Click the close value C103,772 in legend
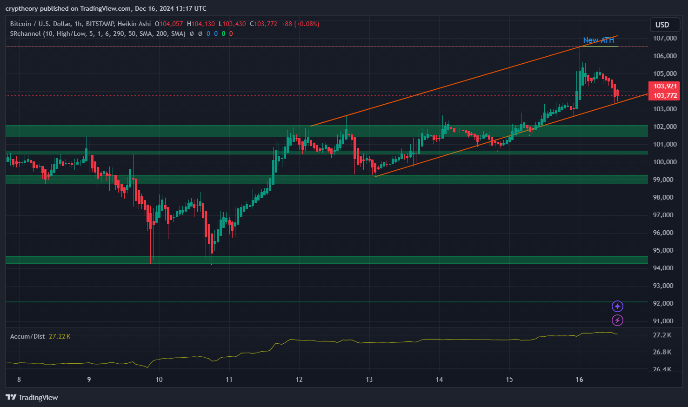688x407 pixels. pyautogui.click(x=263, y=24)
